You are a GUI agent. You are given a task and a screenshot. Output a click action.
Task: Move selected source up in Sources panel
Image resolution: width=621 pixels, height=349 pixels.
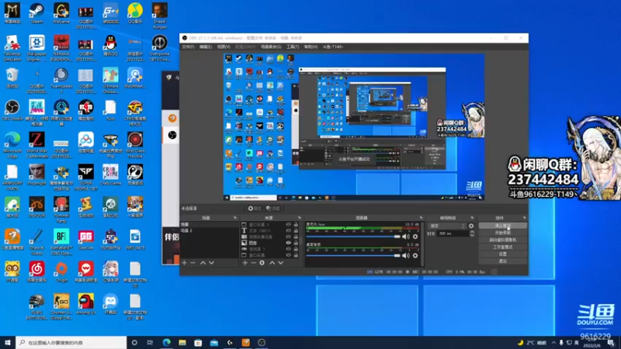(272, 263)
